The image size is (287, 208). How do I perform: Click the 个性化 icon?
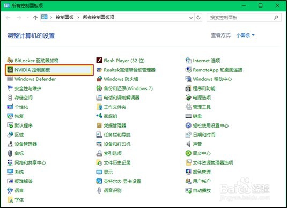point(10,107)
